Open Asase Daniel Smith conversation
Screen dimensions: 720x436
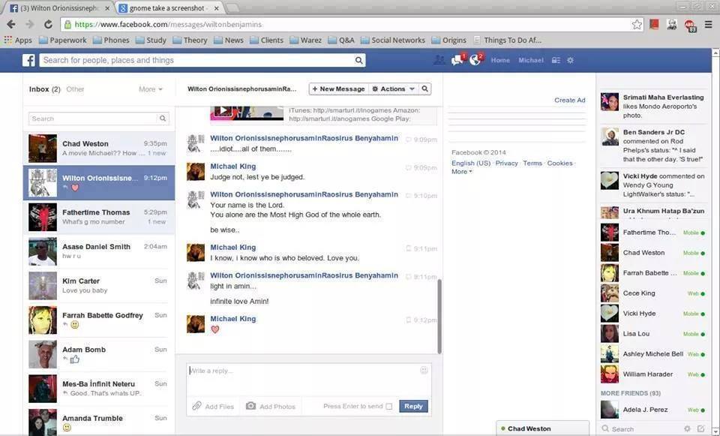[x=99, y=251]
